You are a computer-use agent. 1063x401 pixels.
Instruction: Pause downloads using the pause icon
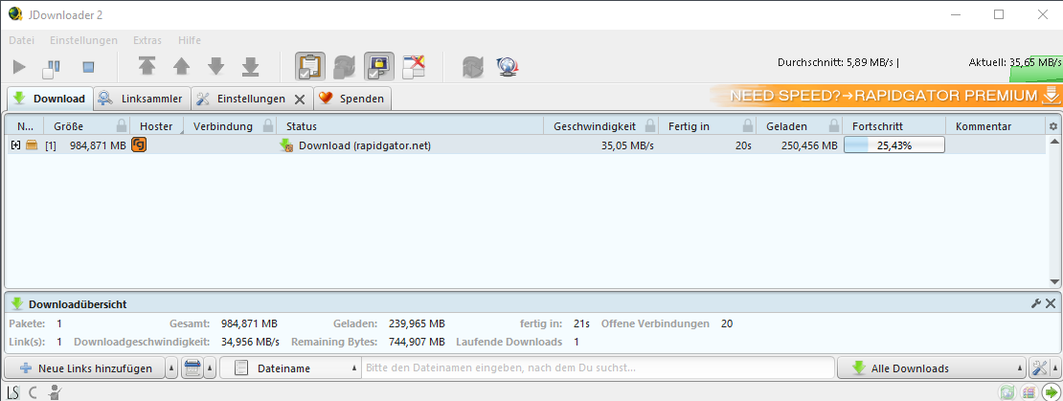pos(53,66)
